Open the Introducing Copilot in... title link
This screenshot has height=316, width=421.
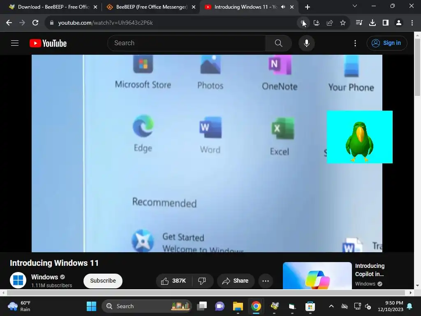370,270
